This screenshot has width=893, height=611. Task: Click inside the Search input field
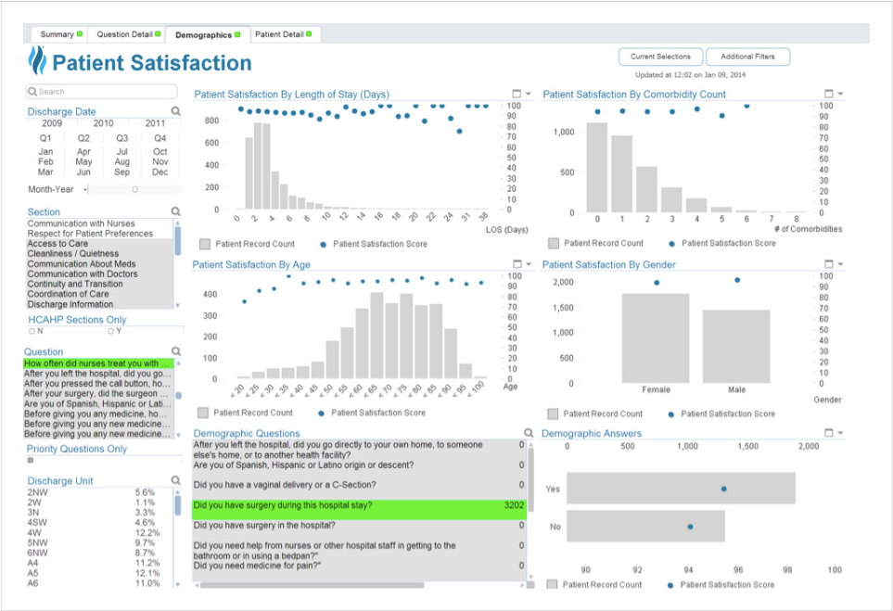(x=100, y=92)
